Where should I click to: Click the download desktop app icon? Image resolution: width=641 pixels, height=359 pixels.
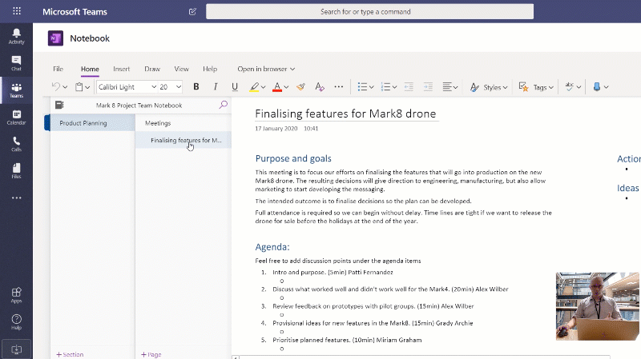pyautogui.click(x=16, y=349)
